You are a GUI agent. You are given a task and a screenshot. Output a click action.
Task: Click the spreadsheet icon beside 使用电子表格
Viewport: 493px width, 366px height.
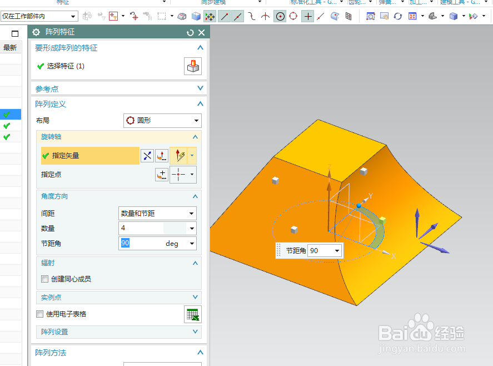pyautogui.click(x=193, y=314)
